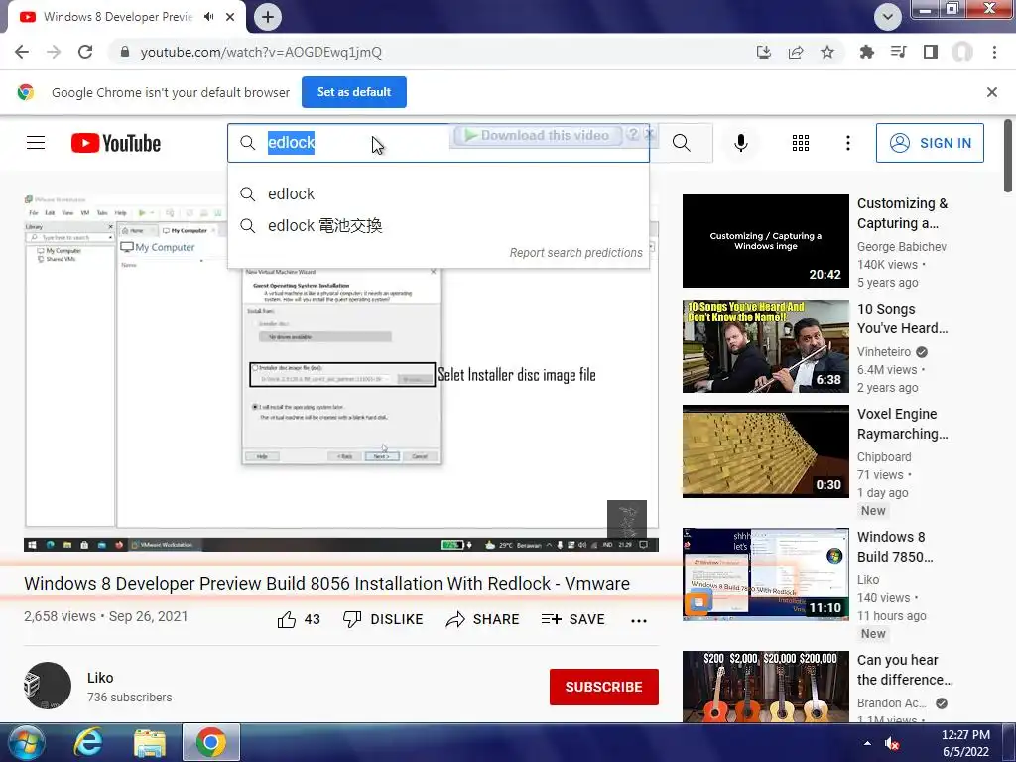The image size is (1016, 762).
Task: SAVE the video to a playlist
Action: coord(572,619)
